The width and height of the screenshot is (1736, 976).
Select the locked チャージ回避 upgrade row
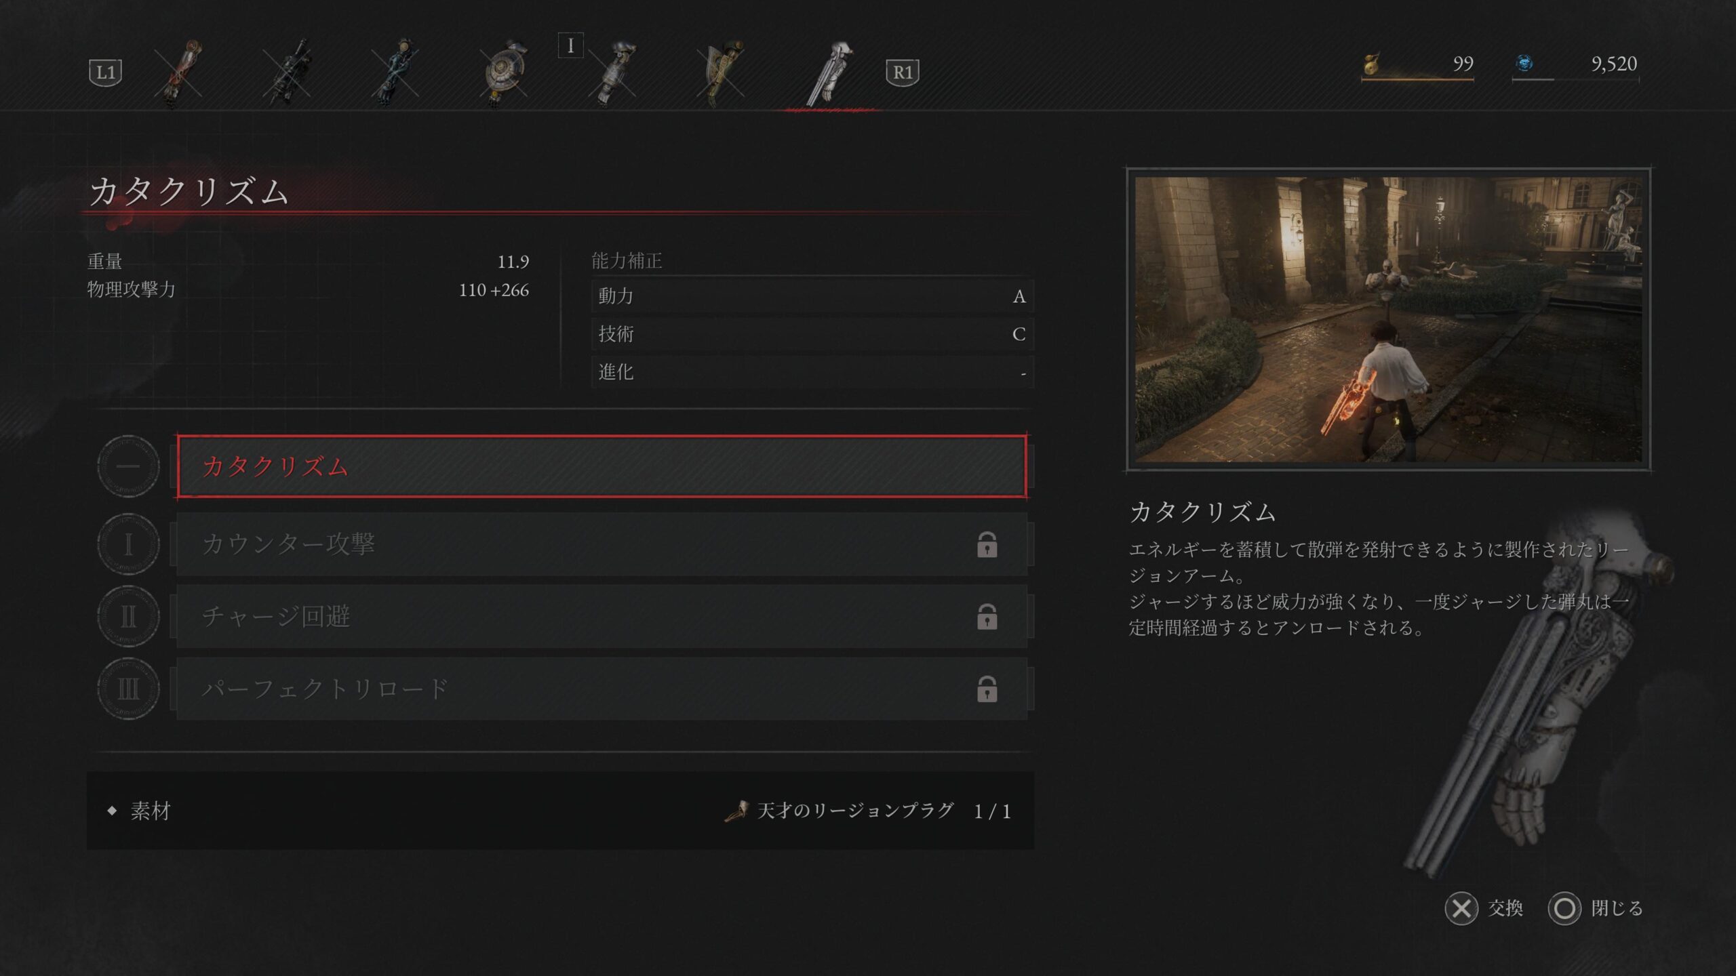point(601,616)
